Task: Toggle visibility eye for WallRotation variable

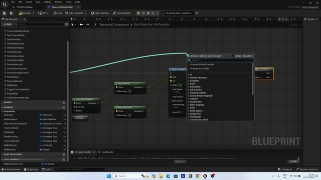Action: (65, 149)
